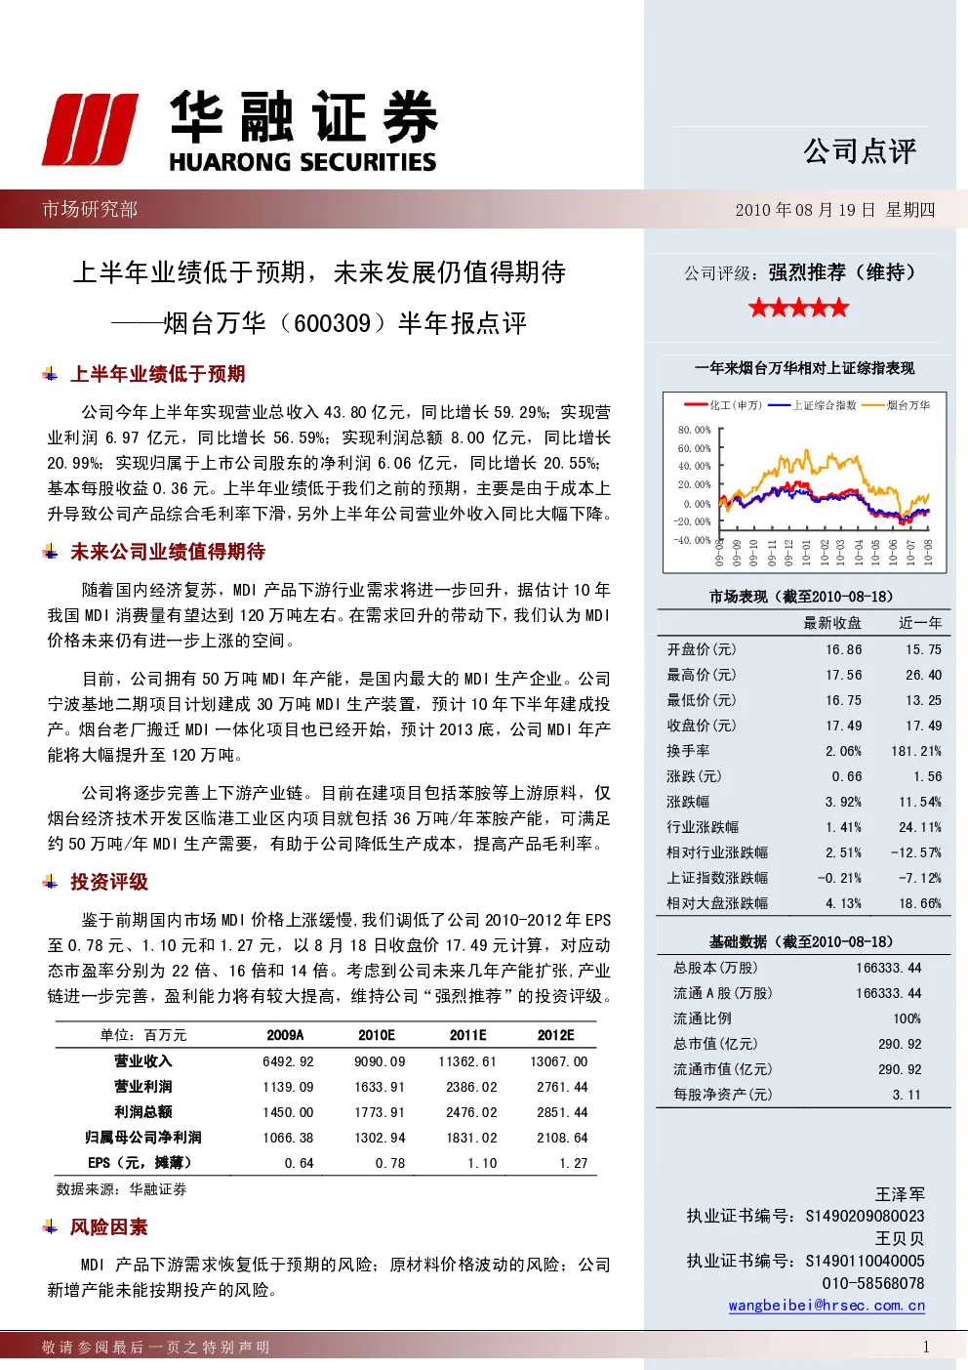Click the subtitle 烟台万华（600309）半年报点评
This screenshot has height=1370, width=968.
pos(344,323)
